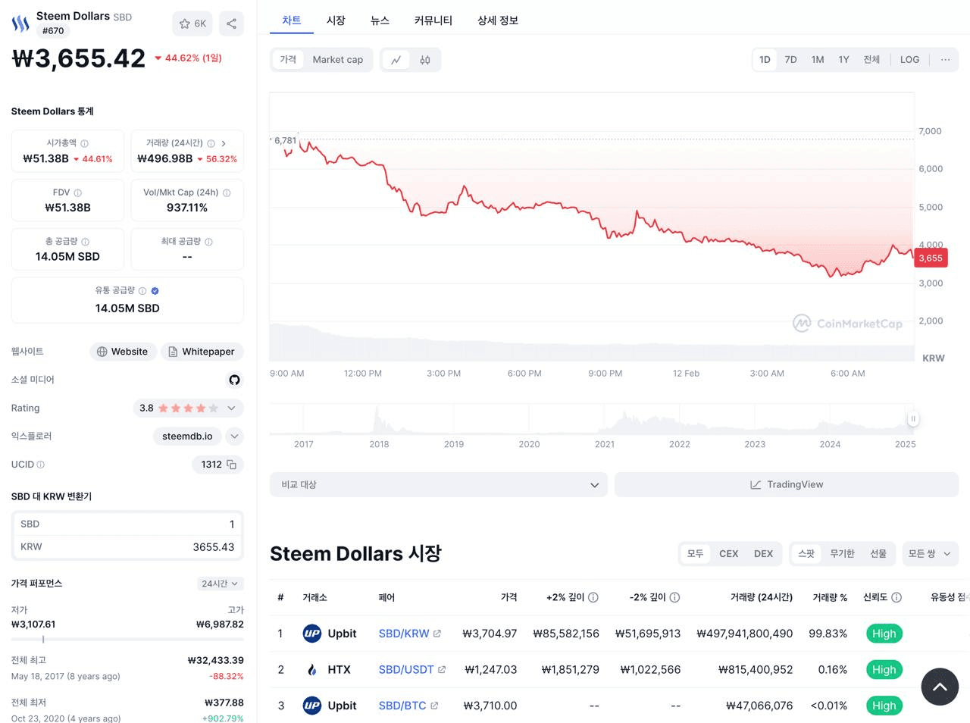Expand explorer list chevron
The height and width of the screenshot is (723, 970).
click(x=234, y=437)
